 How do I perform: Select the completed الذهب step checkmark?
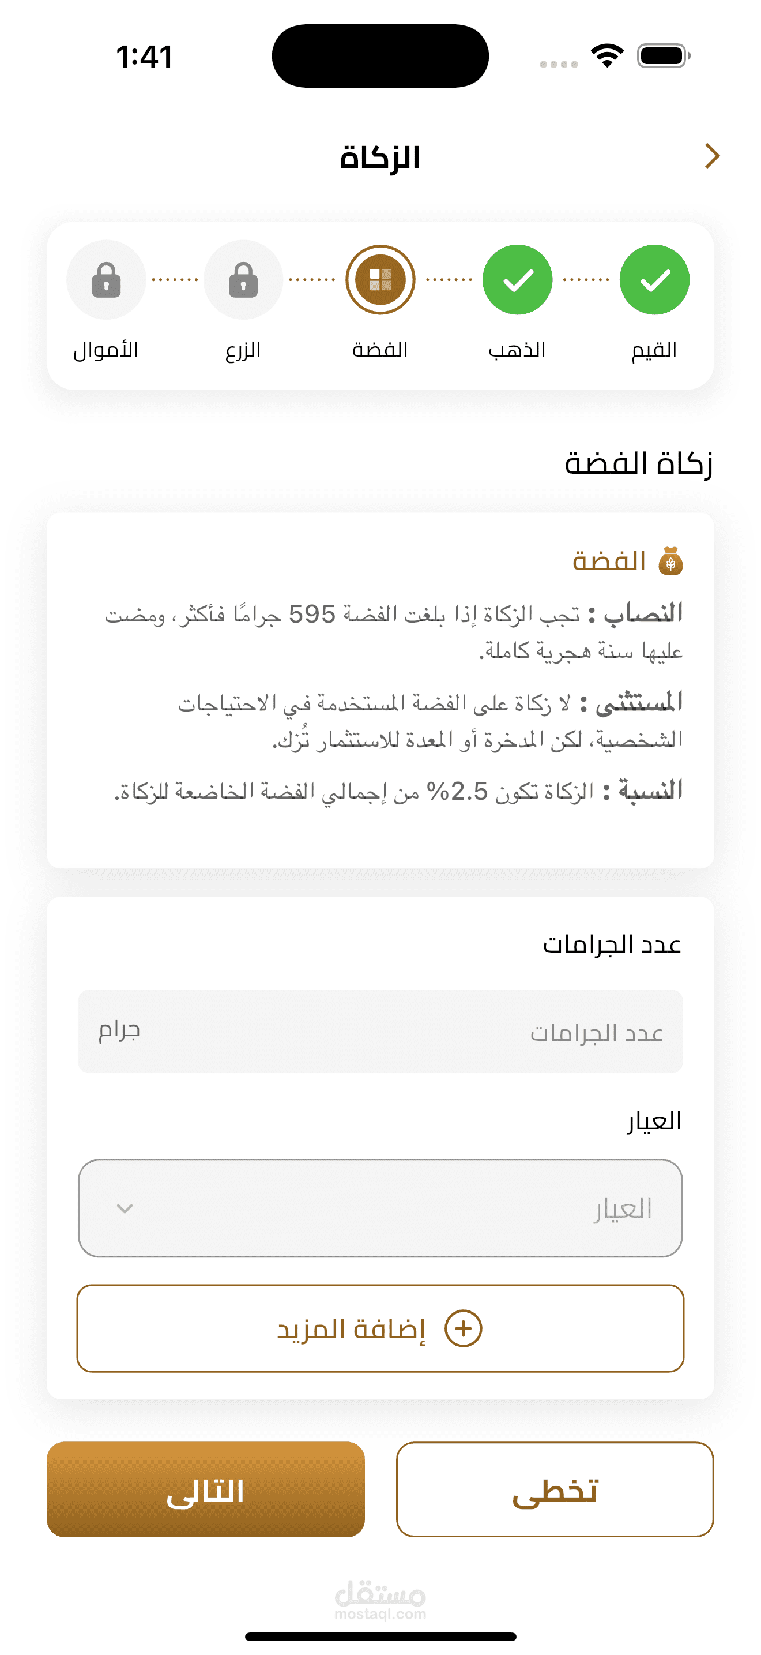click(517, 279)
